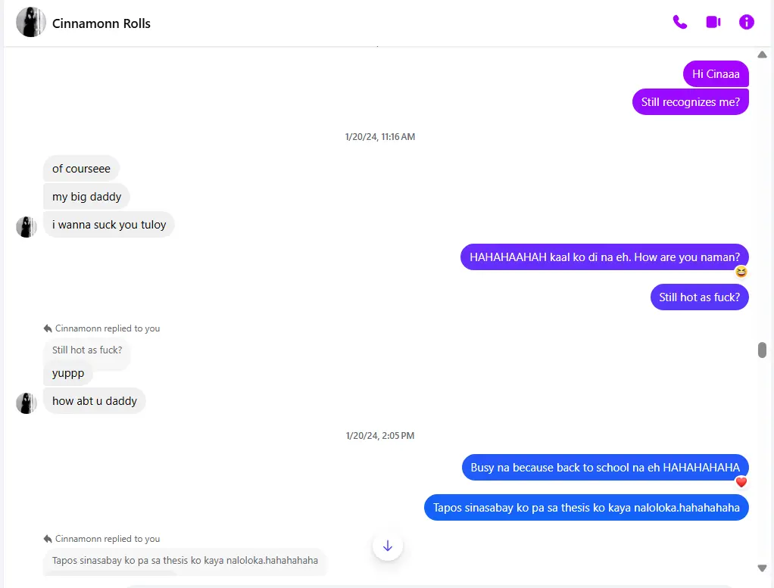Select the 'Still recognizes me?' message bubble
Screen dimensions: 774x588
690,102
